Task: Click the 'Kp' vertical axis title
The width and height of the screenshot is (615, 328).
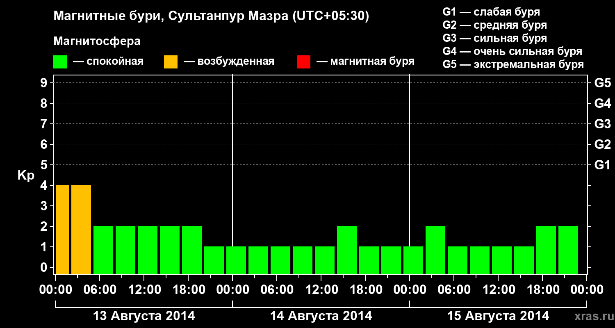Action: (25, 175)
